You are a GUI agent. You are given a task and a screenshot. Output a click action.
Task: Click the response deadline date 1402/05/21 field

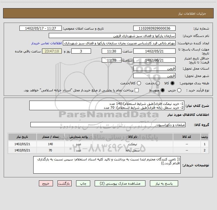154,51
